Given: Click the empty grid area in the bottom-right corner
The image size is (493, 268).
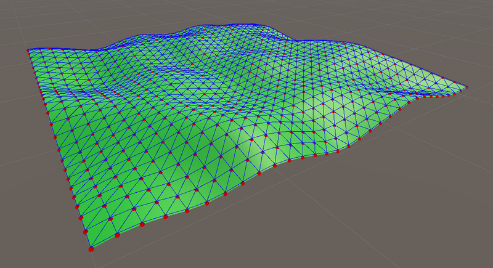Looking at the screenshot, I should 444,240.
